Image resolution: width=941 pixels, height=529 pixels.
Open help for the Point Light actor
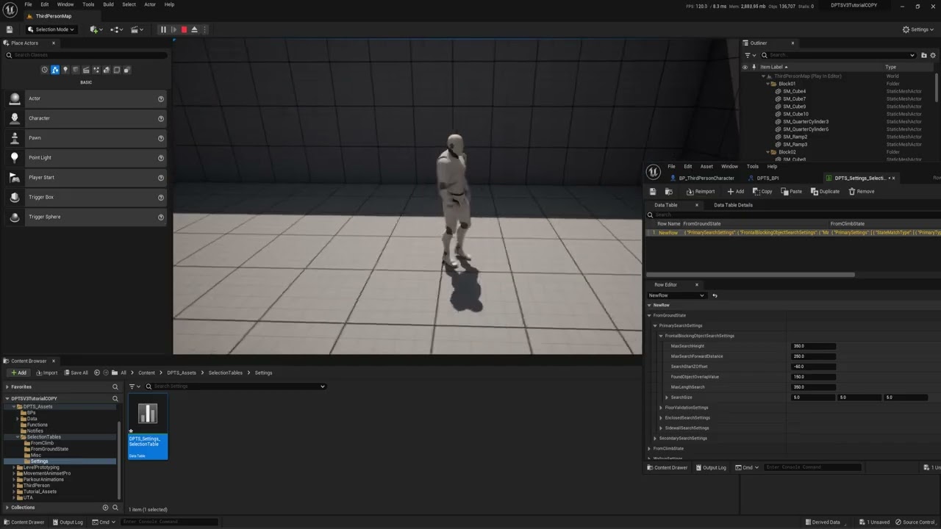161,158
